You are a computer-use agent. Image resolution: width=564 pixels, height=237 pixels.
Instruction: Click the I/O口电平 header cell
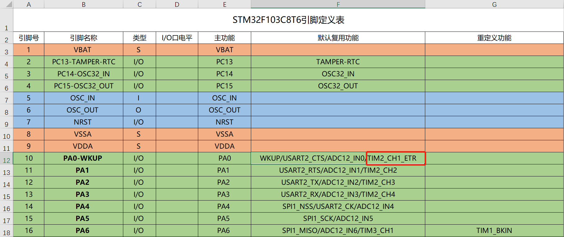pos(177,38)
